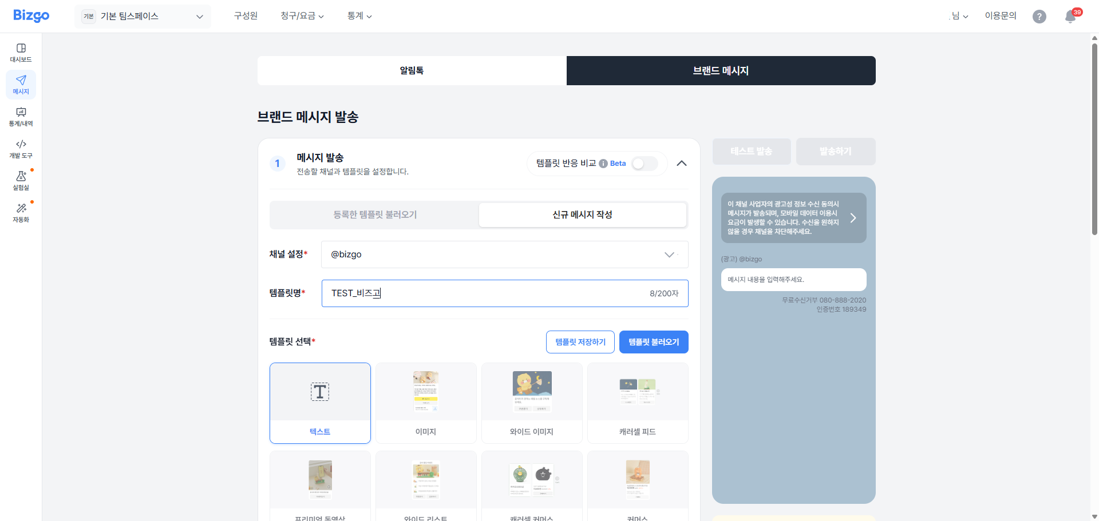Screen dimensions: 1099x521
Task: Select the 이미지 template thumbnail
Action: (x=425, y=403)
